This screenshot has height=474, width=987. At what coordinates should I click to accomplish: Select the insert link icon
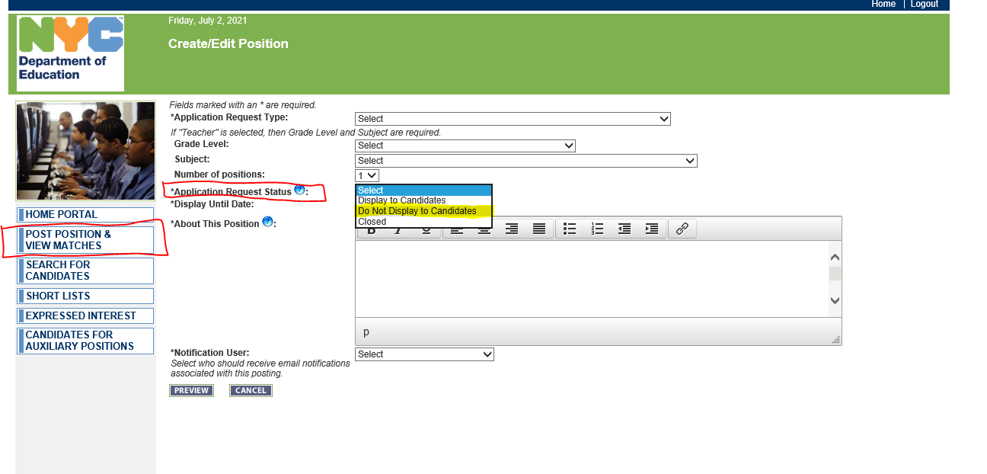(682, 229)
